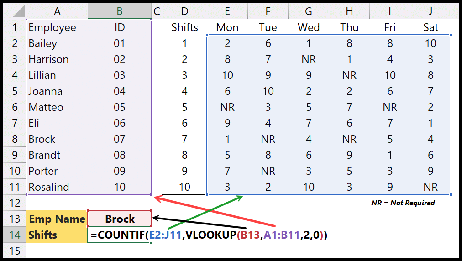Click the yellow 'Shifts' label cell
This screenshot has width=462, height=261.
(57, 235)
